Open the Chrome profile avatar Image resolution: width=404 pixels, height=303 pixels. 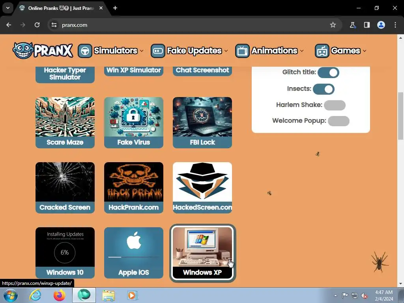click(381, 25)
